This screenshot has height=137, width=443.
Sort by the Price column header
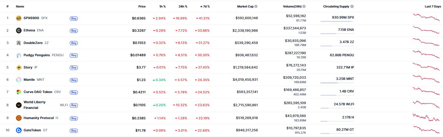[142, 6]
